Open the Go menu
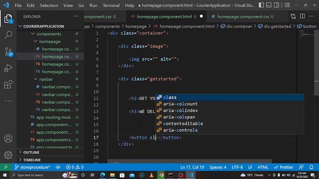This screenshot has width=319, height=179. (x=81, y=5)
